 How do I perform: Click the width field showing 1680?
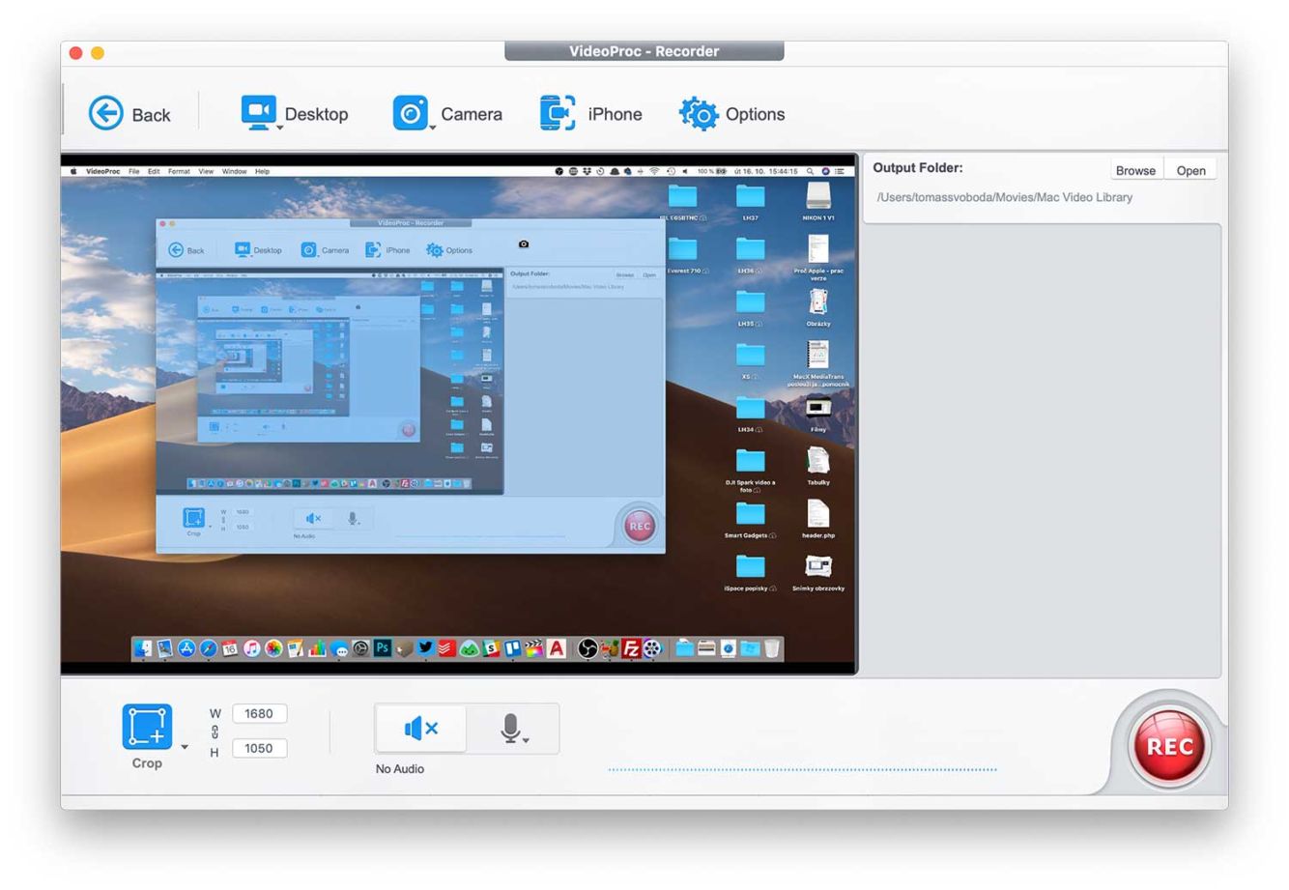point(259,714)
